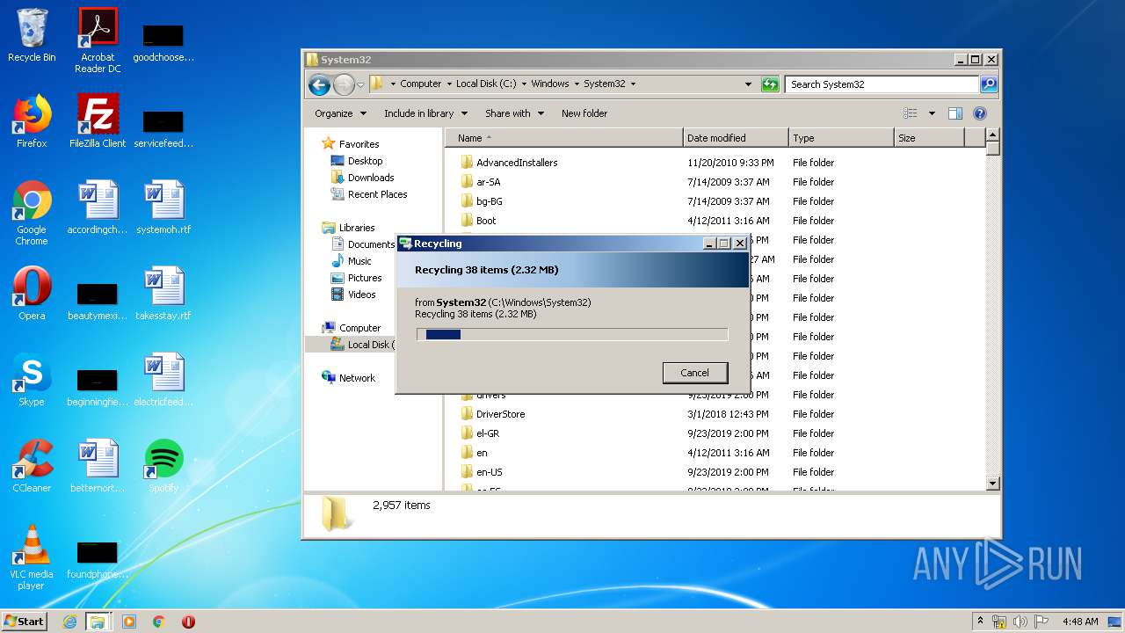Expand the arrow after Windows in path
Screen dimensions: 1125x633
point(576,84)
